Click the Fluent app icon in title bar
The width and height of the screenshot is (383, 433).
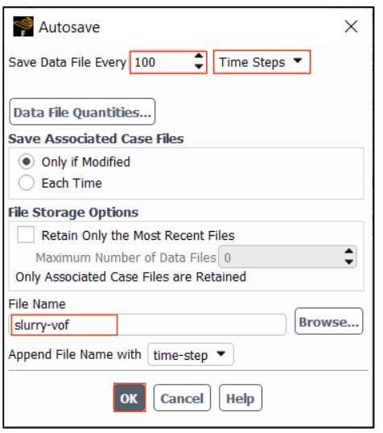(x=23, y=27)
